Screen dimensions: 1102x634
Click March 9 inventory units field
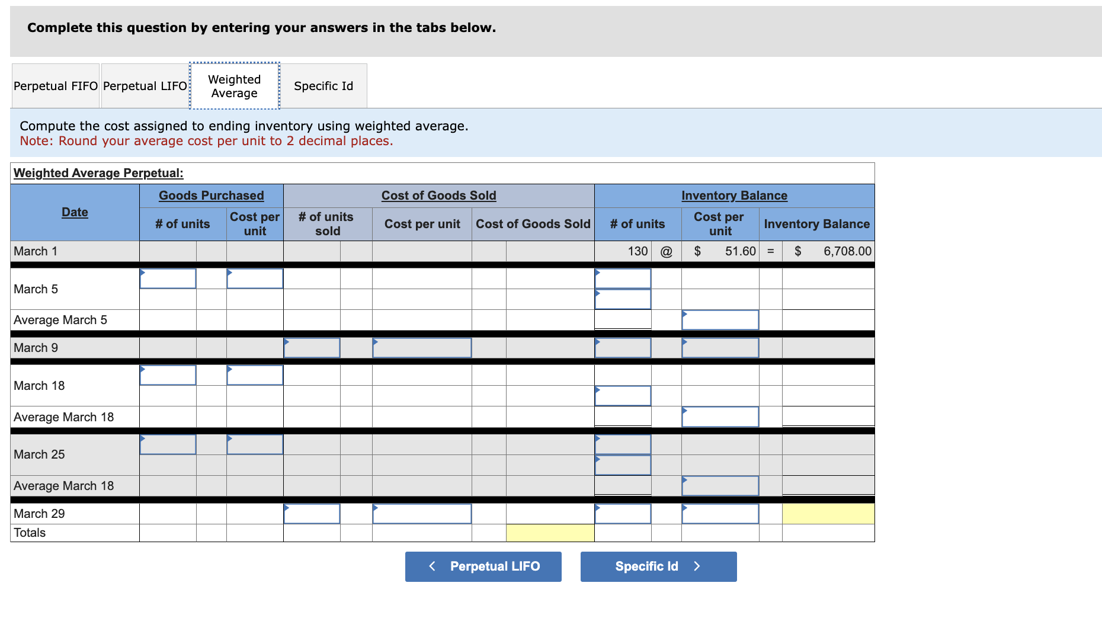coord(623,348)
